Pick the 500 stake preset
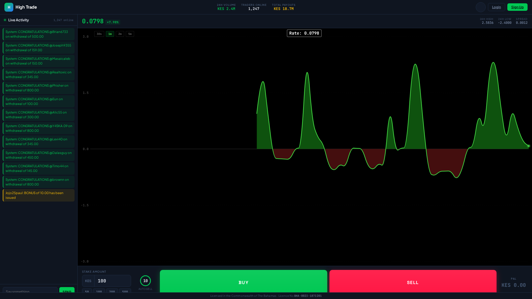The width and height of the screenshot is (532, 299). pos(125,291)
